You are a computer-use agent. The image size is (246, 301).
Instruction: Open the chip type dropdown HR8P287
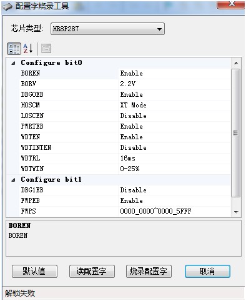tap(107, 29)
